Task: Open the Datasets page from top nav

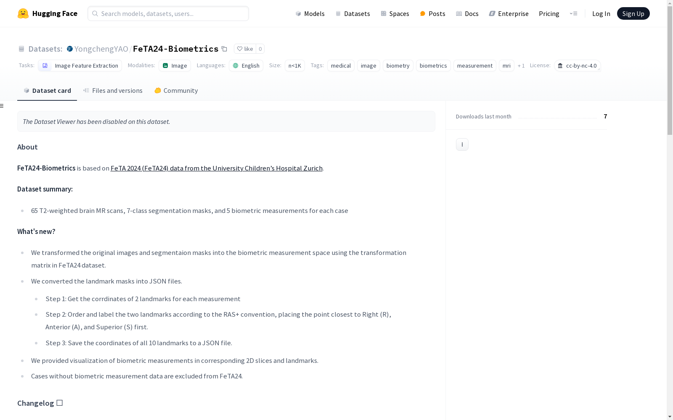Action: pyautogui.click(x=352, y=13)
